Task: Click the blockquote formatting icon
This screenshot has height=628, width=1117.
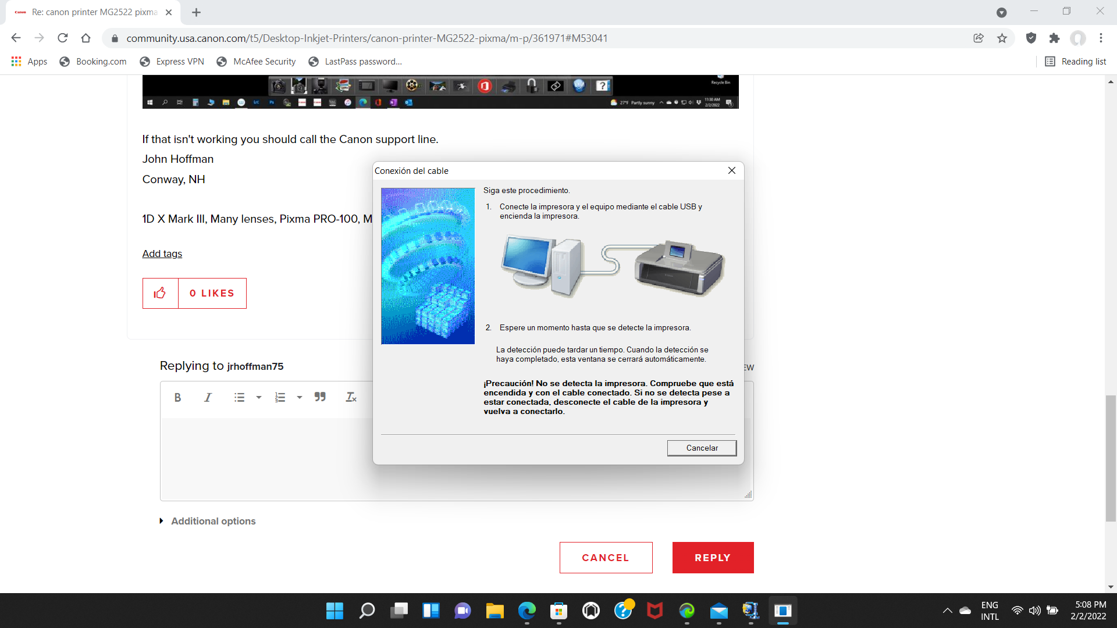Action: (319, 397)
